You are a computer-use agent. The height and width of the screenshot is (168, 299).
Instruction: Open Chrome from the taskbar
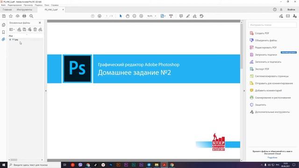tap(172, 165)
